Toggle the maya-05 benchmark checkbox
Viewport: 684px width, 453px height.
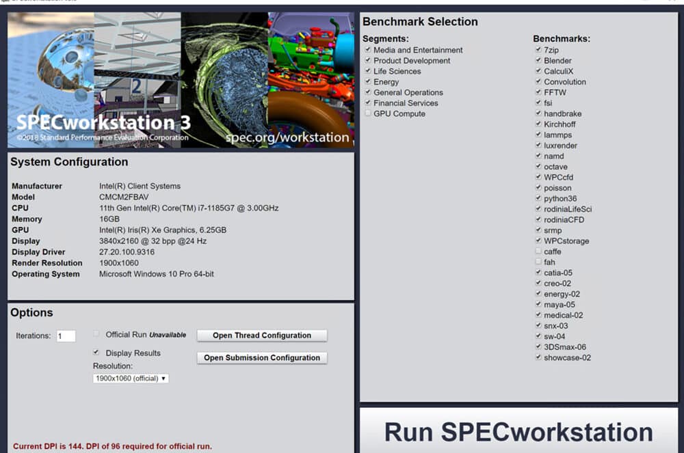tap(538, 304)
